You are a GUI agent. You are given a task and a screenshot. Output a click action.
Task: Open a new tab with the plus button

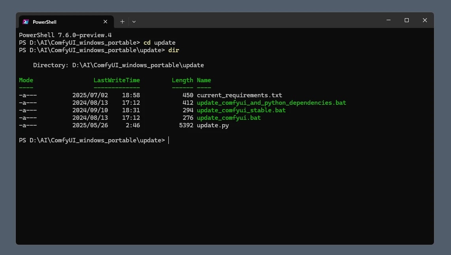click(x=122, y=22)
